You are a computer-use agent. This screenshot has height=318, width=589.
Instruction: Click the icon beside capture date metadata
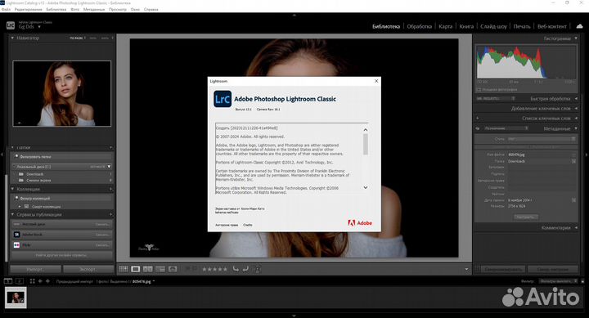pos(573,200)
